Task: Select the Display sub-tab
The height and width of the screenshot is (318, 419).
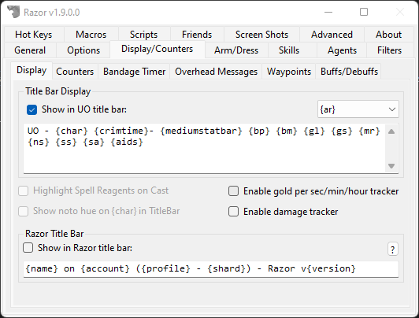Action: pos(32,71)
